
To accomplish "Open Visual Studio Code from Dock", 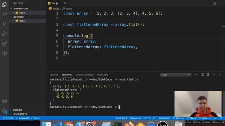I will [x=57, y=124].
